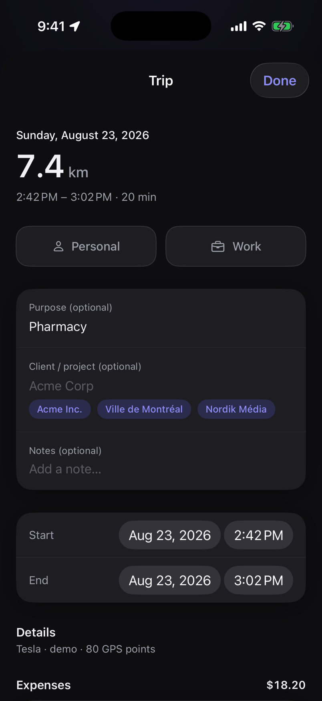322x701 pixels.
Task: Open the End time picker 3:02 PM
Action: tap(259, 580)
